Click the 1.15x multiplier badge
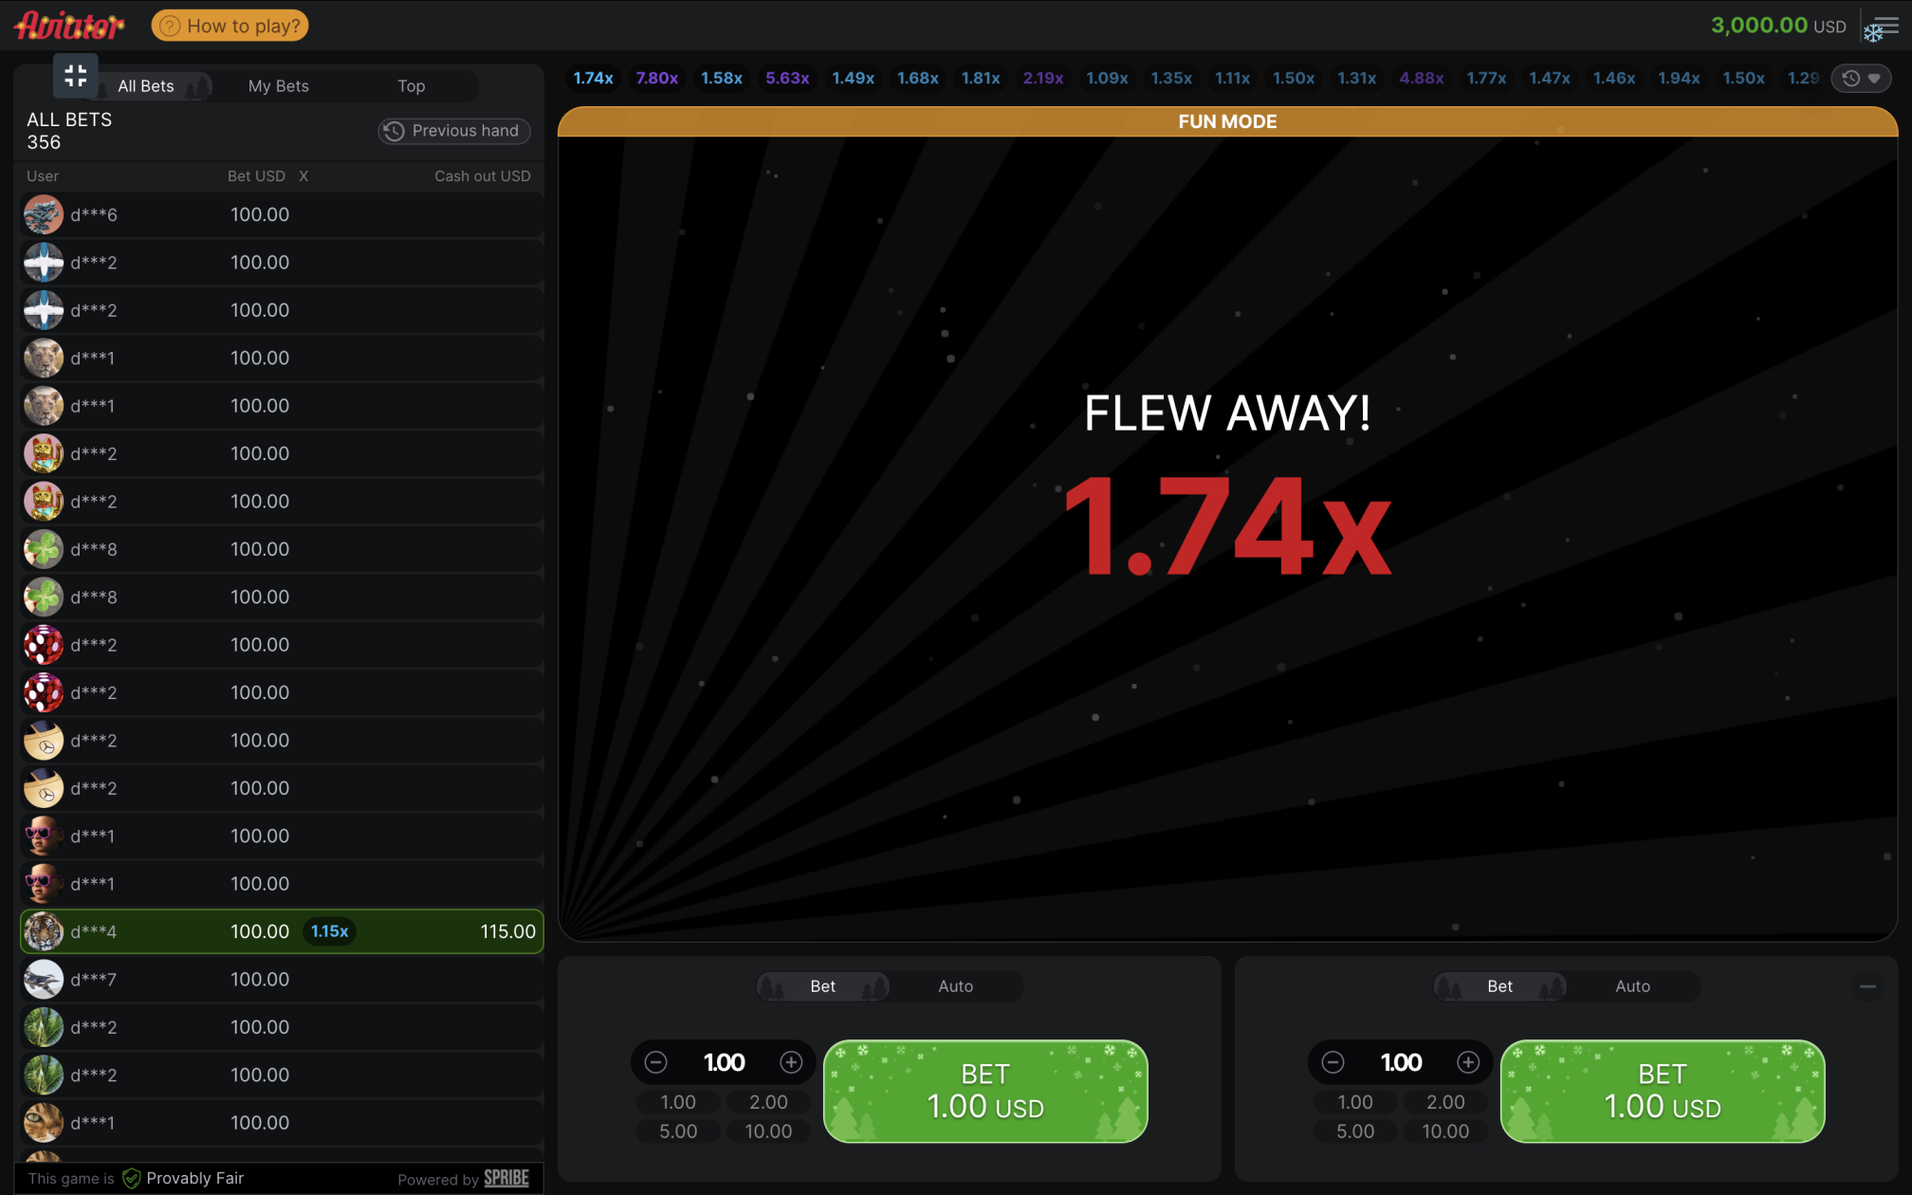Viewport: 1912px width, 1195px height. pos(330,932)
